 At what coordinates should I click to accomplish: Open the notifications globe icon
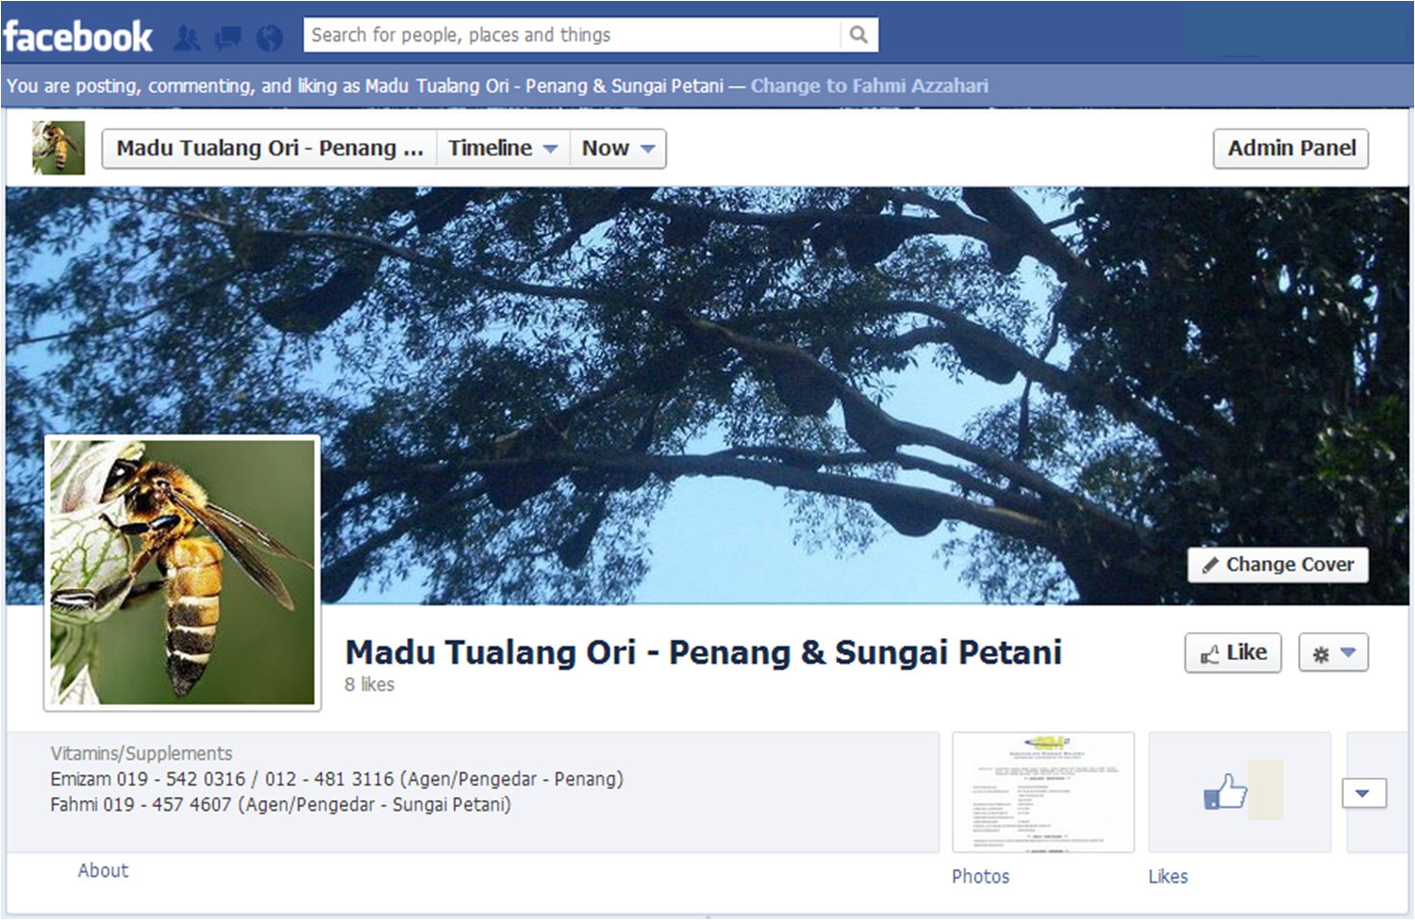point(270,38)
